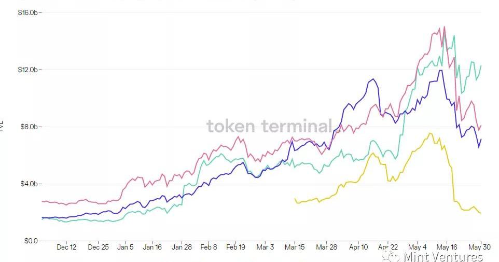Select the $12.0b y-axis label

(28, 70)
